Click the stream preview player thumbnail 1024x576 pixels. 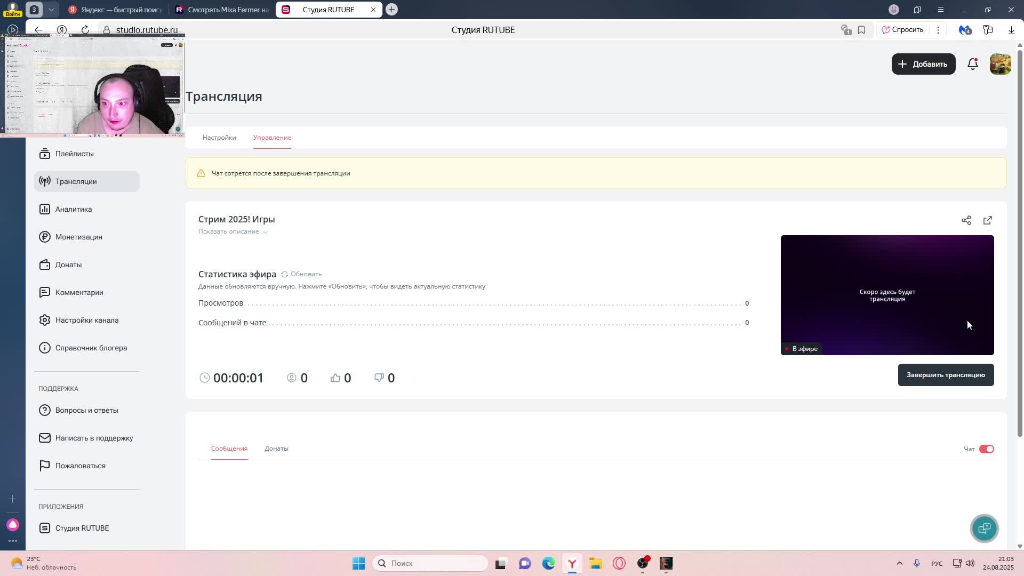click(x=887, y=295)
